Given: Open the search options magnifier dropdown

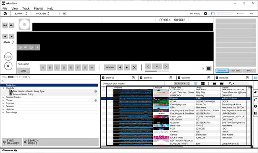Looking at the screenshot, I should click(231, 83).
